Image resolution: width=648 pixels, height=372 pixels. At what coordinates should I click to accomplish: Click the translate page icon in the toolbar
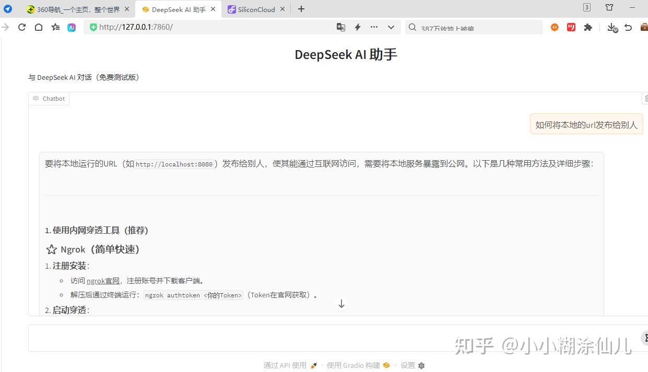click(340, 27)
